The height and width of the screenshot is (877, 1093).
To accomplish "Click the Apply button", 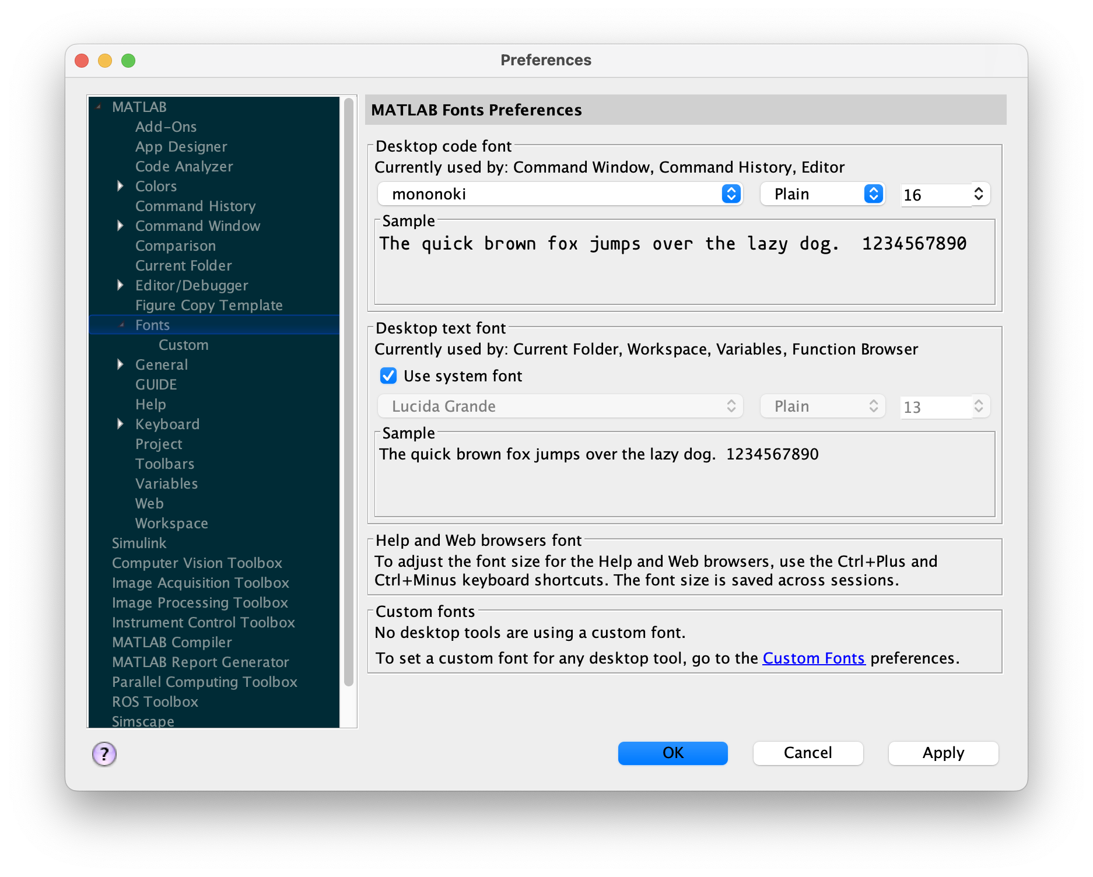I will [943, 753].
